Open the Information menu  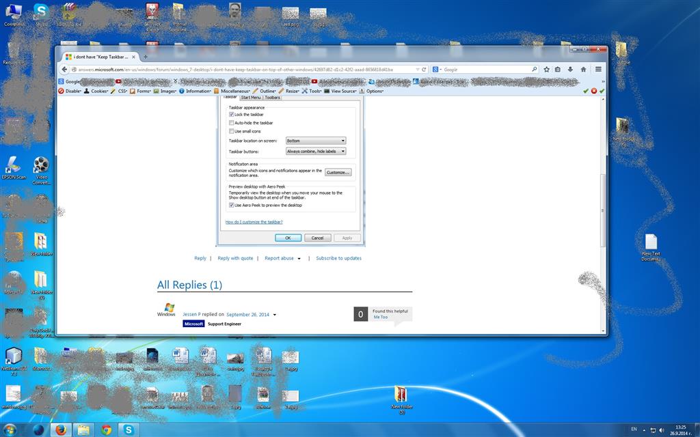point(195,91)
